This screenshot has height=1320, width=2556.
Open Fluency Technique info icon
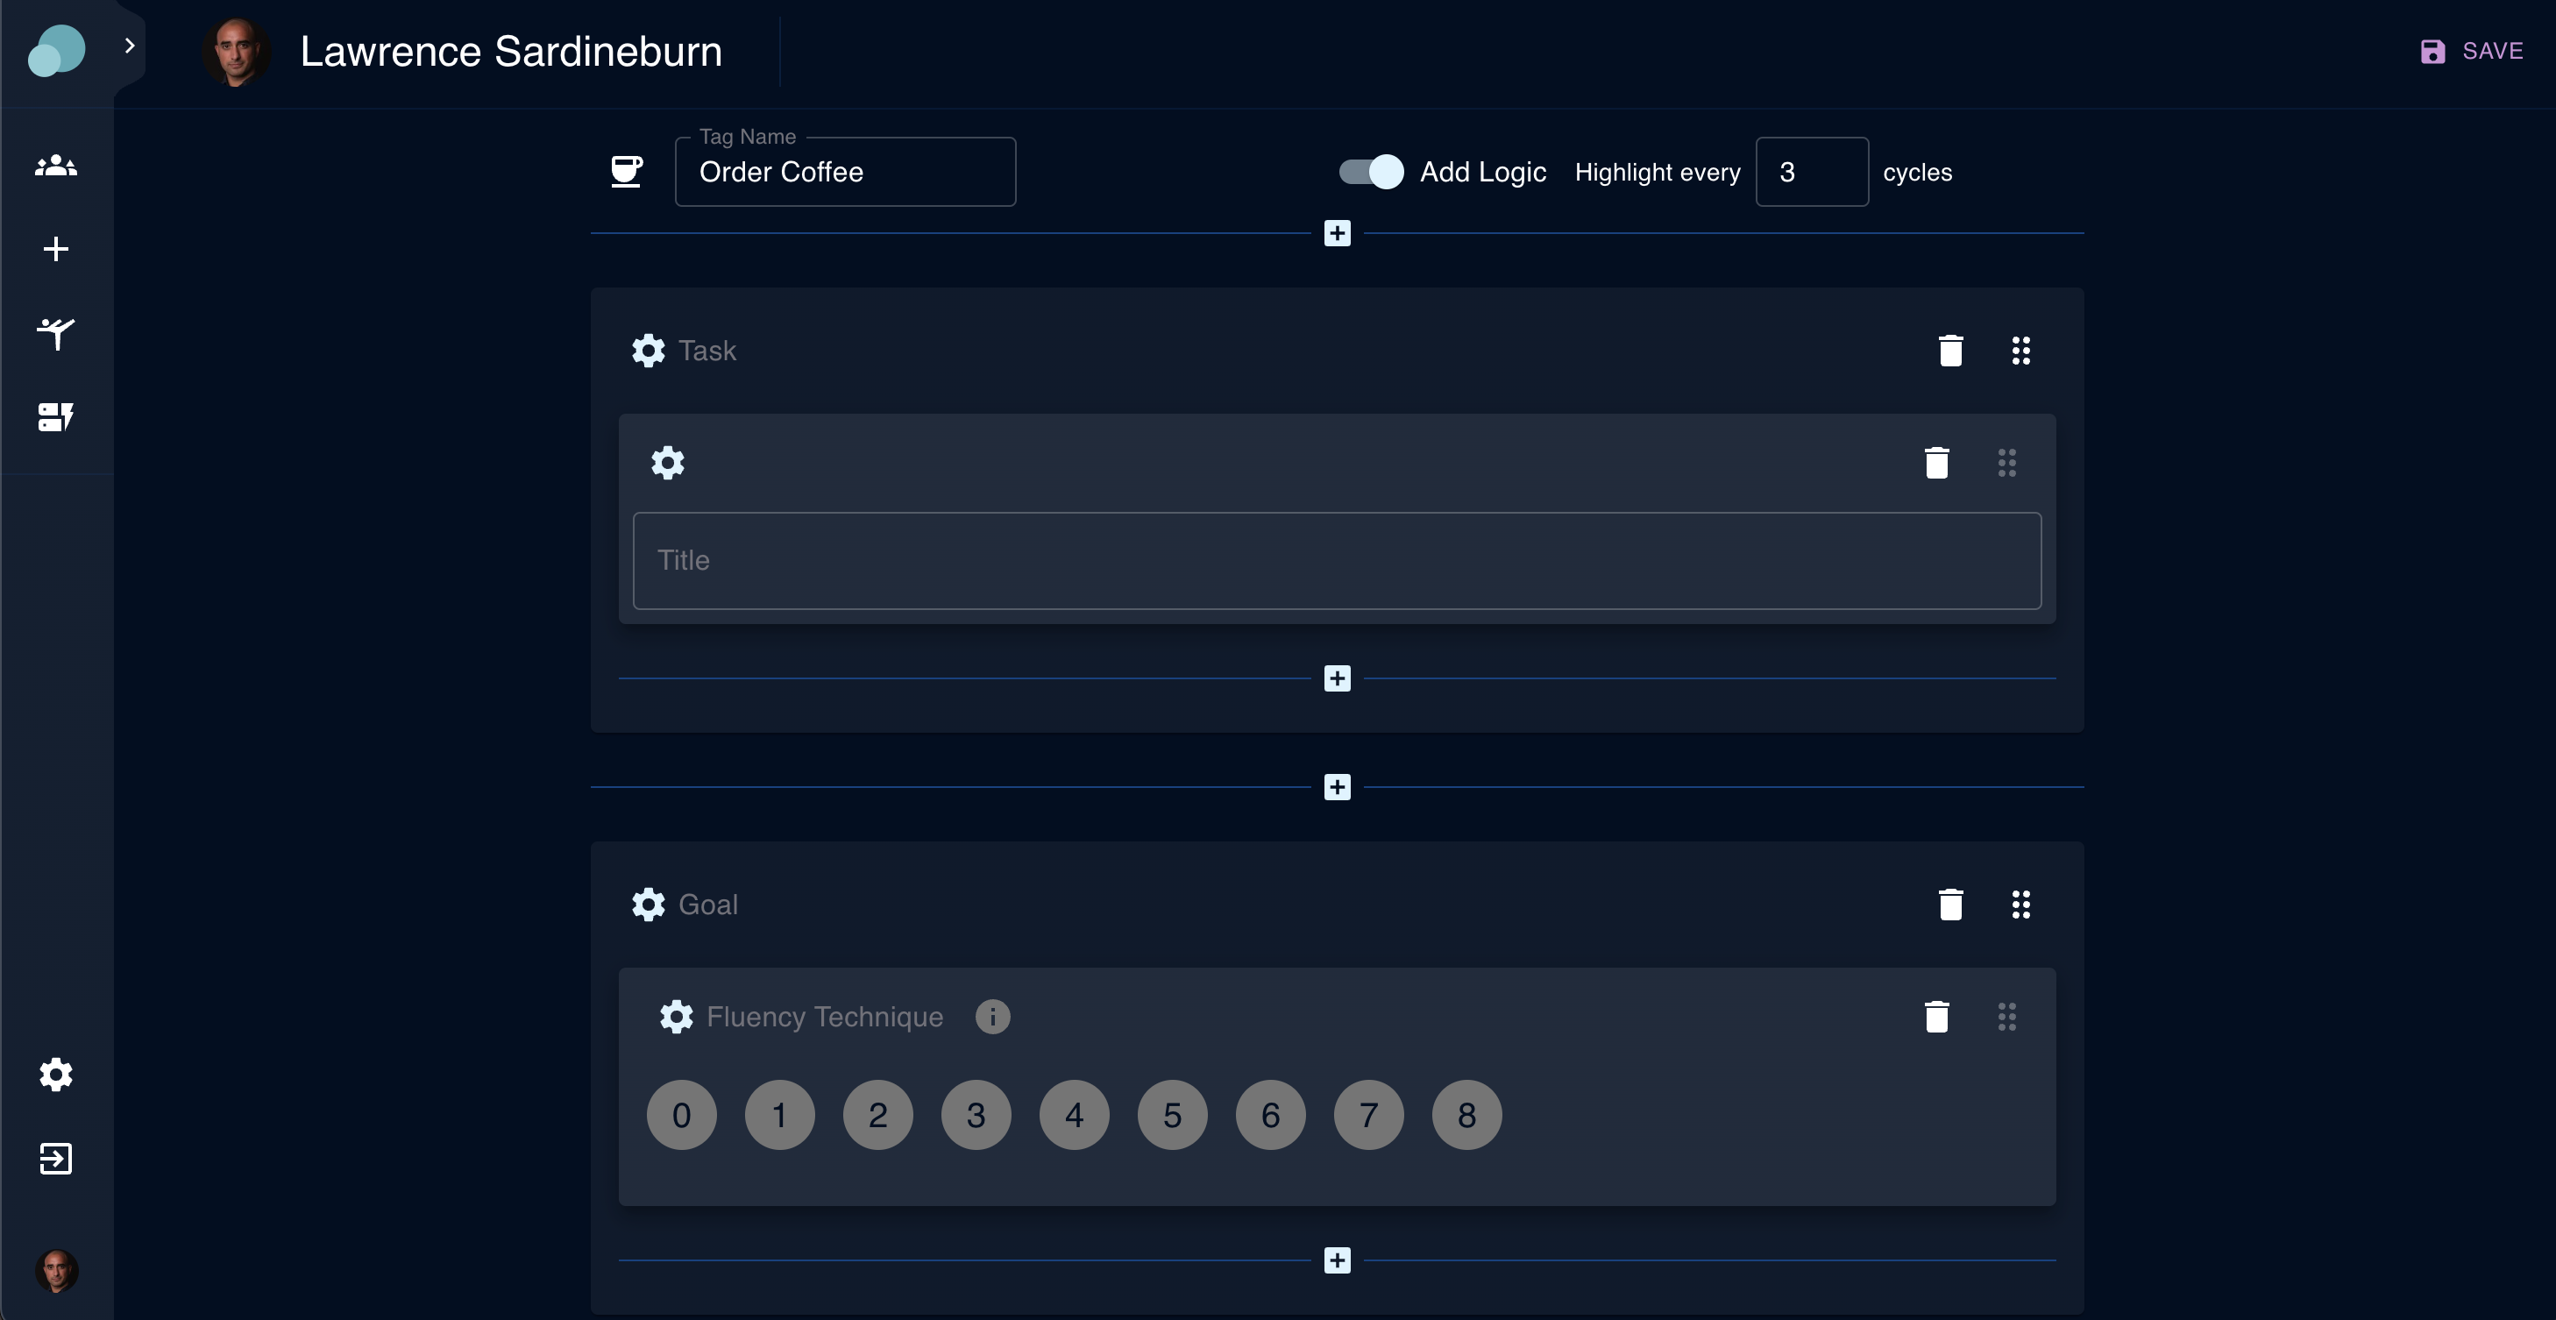click(x=992, y=1017)
